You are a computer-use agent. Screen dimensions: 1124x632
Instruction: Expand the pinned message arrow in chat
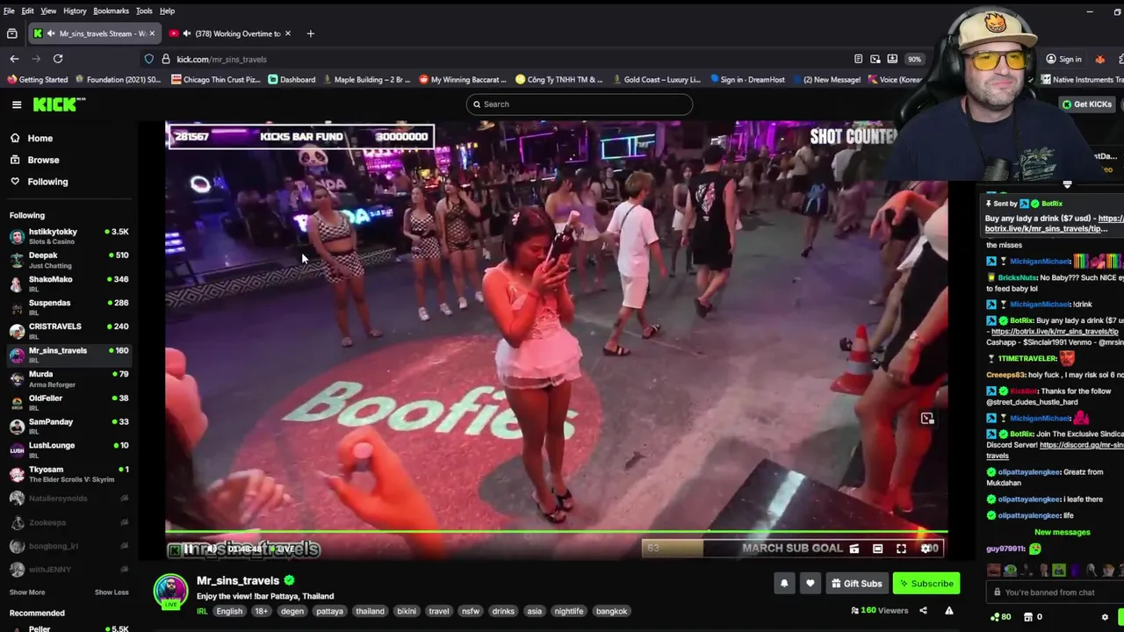click(x=1067, y=185)
